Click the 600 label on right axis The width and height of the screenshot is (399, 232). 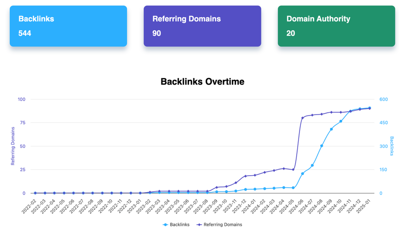click(x=384, y=99)
